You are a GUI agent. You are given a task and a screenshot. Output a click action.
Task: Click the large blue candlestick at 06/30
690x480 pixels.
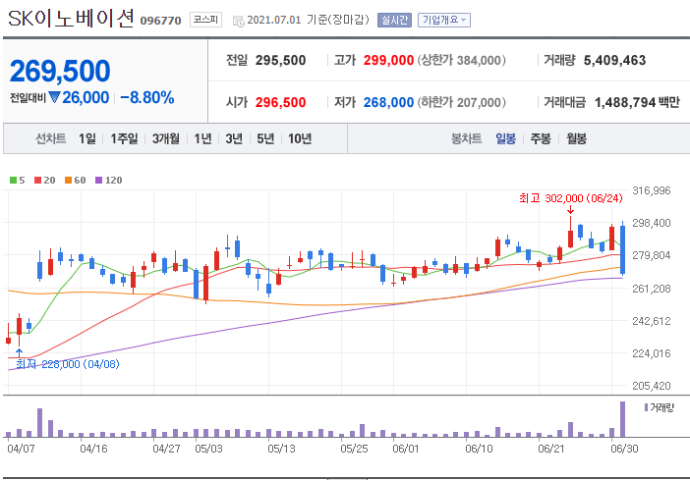pyautogui.click(x=623, y=249)
